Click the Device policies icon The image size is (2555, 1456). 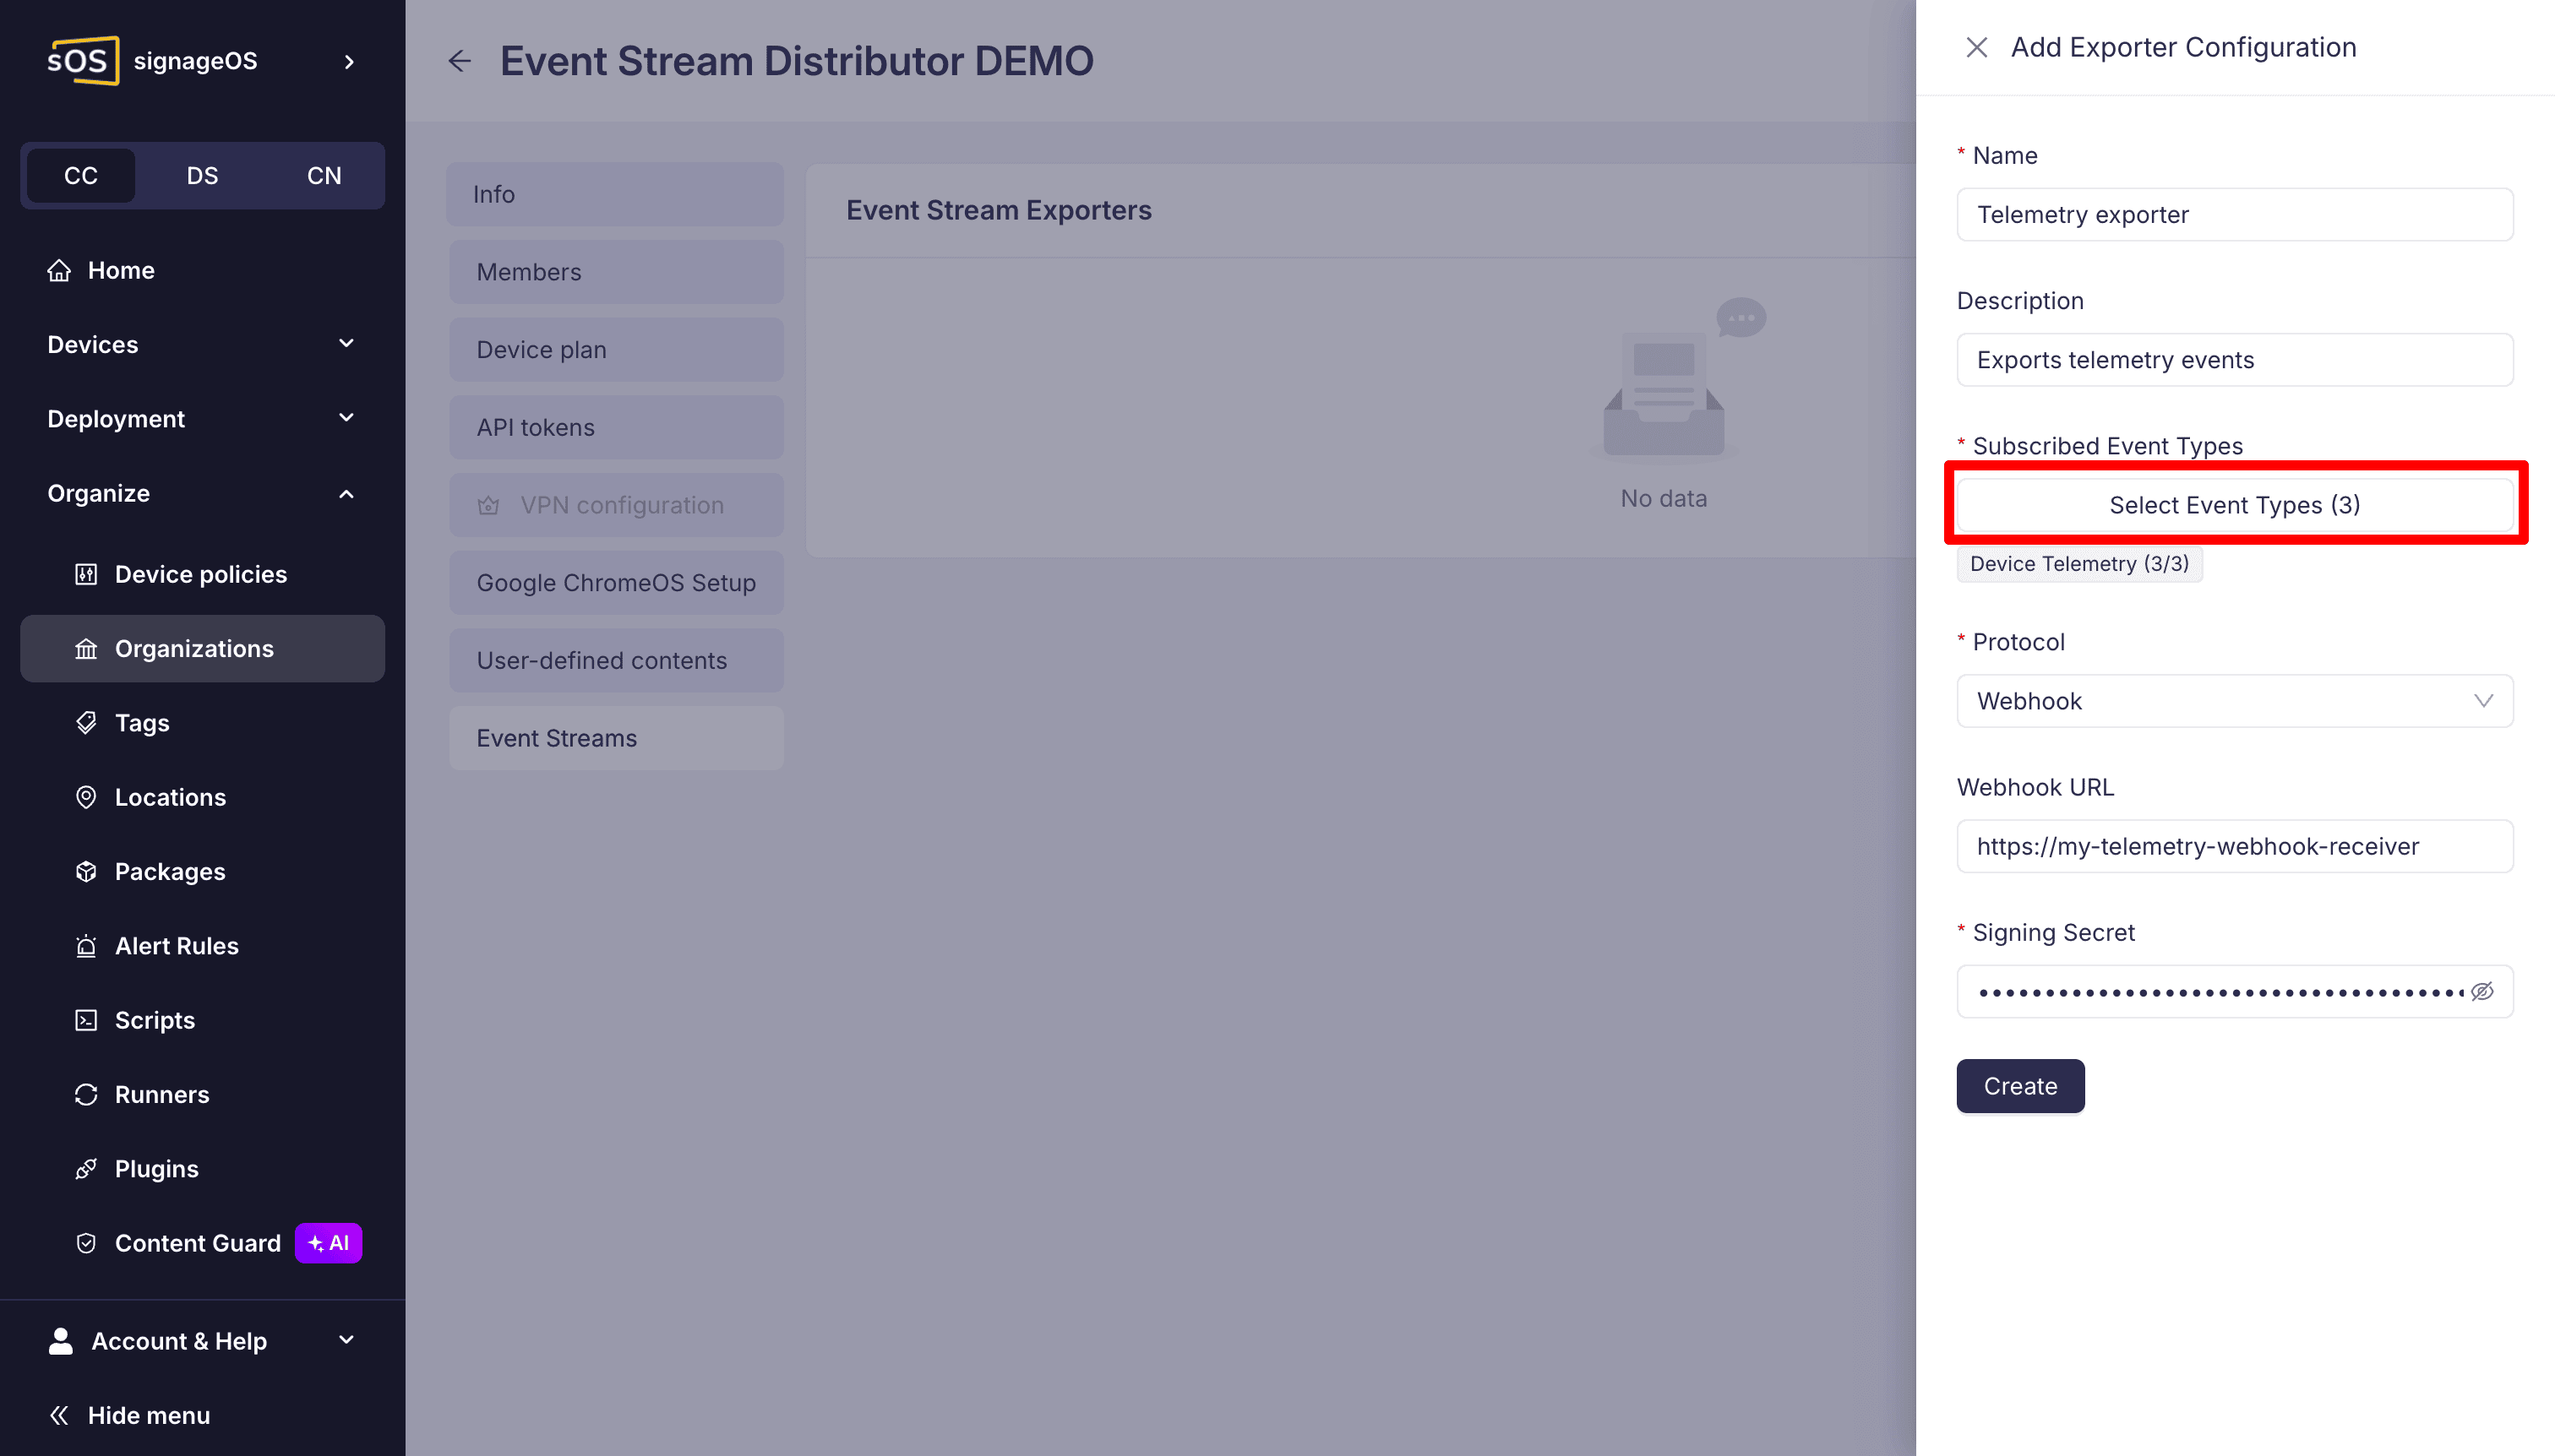(86, 574)
